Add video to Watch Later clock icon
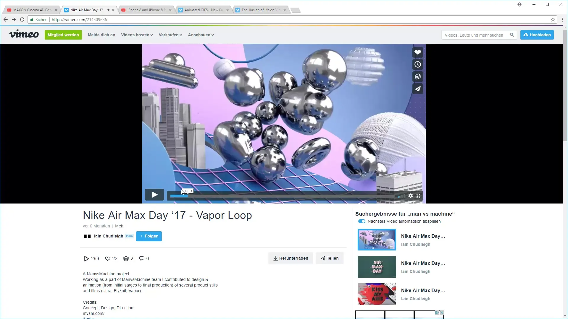 pyautogui.click(x=417, y=64)
